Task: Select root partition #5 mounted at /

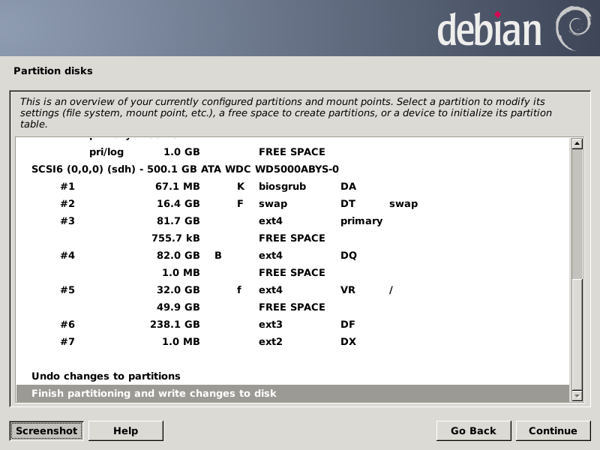Action: [x=225, y=289]
